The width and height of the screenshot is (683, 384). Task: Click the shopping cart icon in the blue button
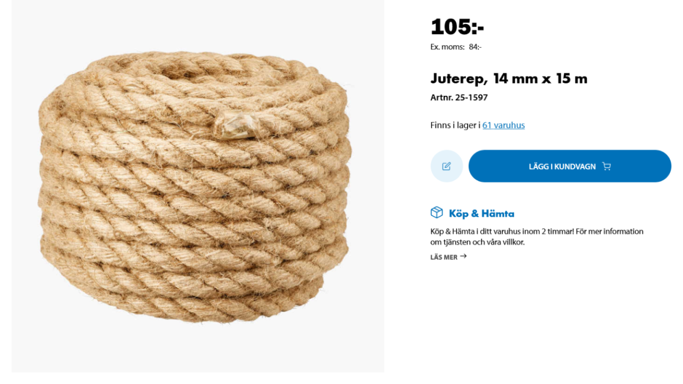(606, 166)
